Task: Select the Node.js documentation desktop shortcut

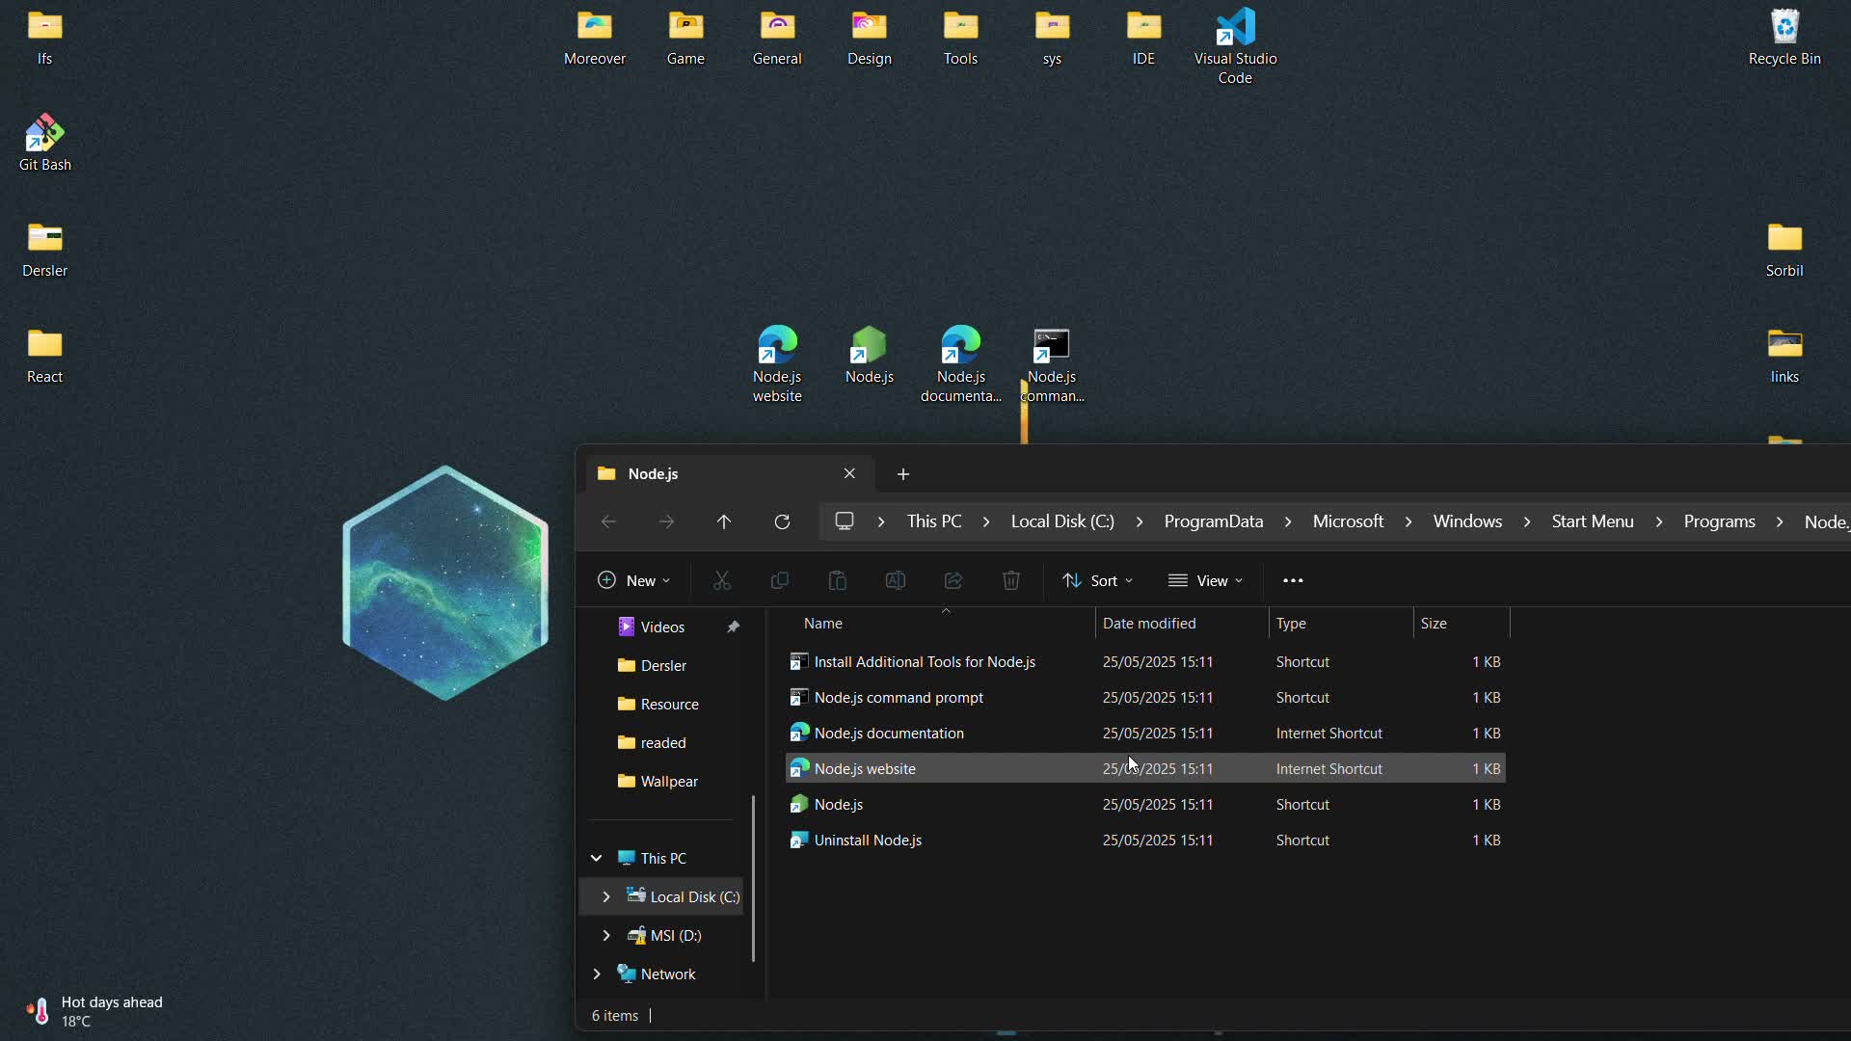Action: (x=961, y=364)
